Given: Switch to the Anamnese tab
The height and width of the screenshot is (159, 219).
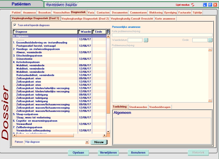Looking at the screenshot, I should tap(29, 13).
